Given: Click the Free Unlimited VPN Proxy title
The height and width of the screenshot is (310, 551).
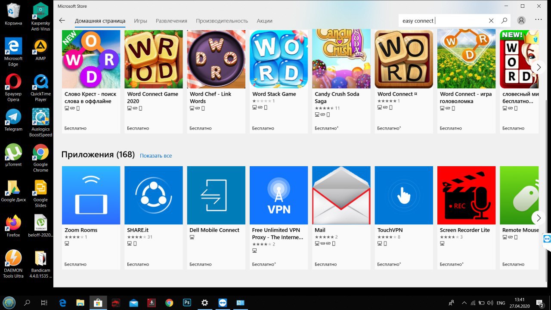Looking at the screenshot, I should tap(278, 233).
